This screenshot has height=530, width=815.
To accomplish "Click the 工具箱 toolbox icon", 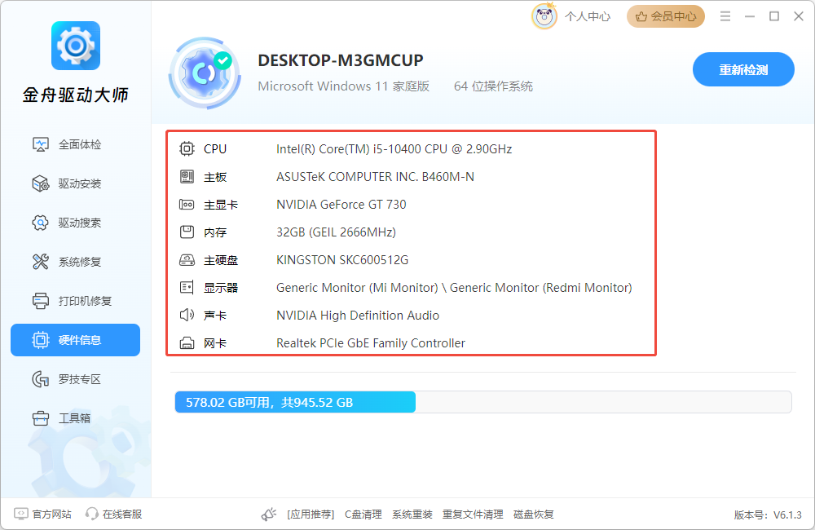I will (41, 418).
